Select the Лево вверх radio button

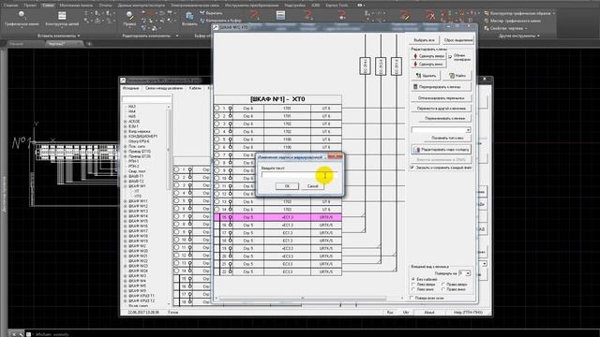click(x=412, y=285)
